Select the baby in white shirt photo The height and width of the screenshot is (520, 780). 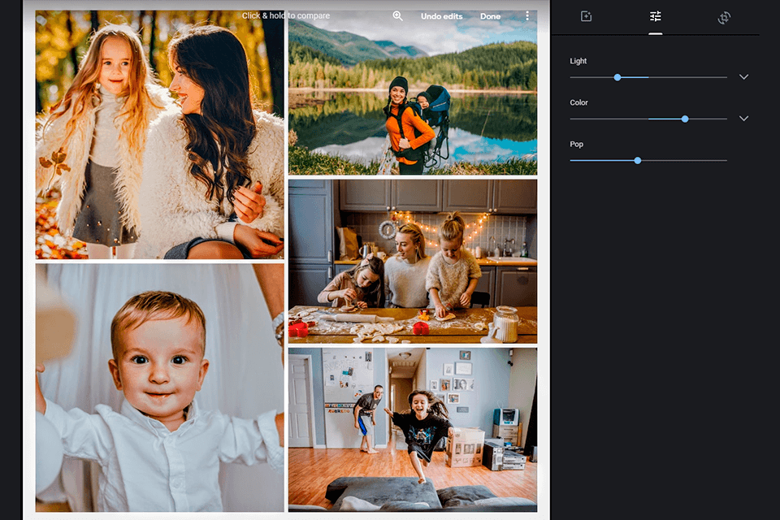coord(160,387)
